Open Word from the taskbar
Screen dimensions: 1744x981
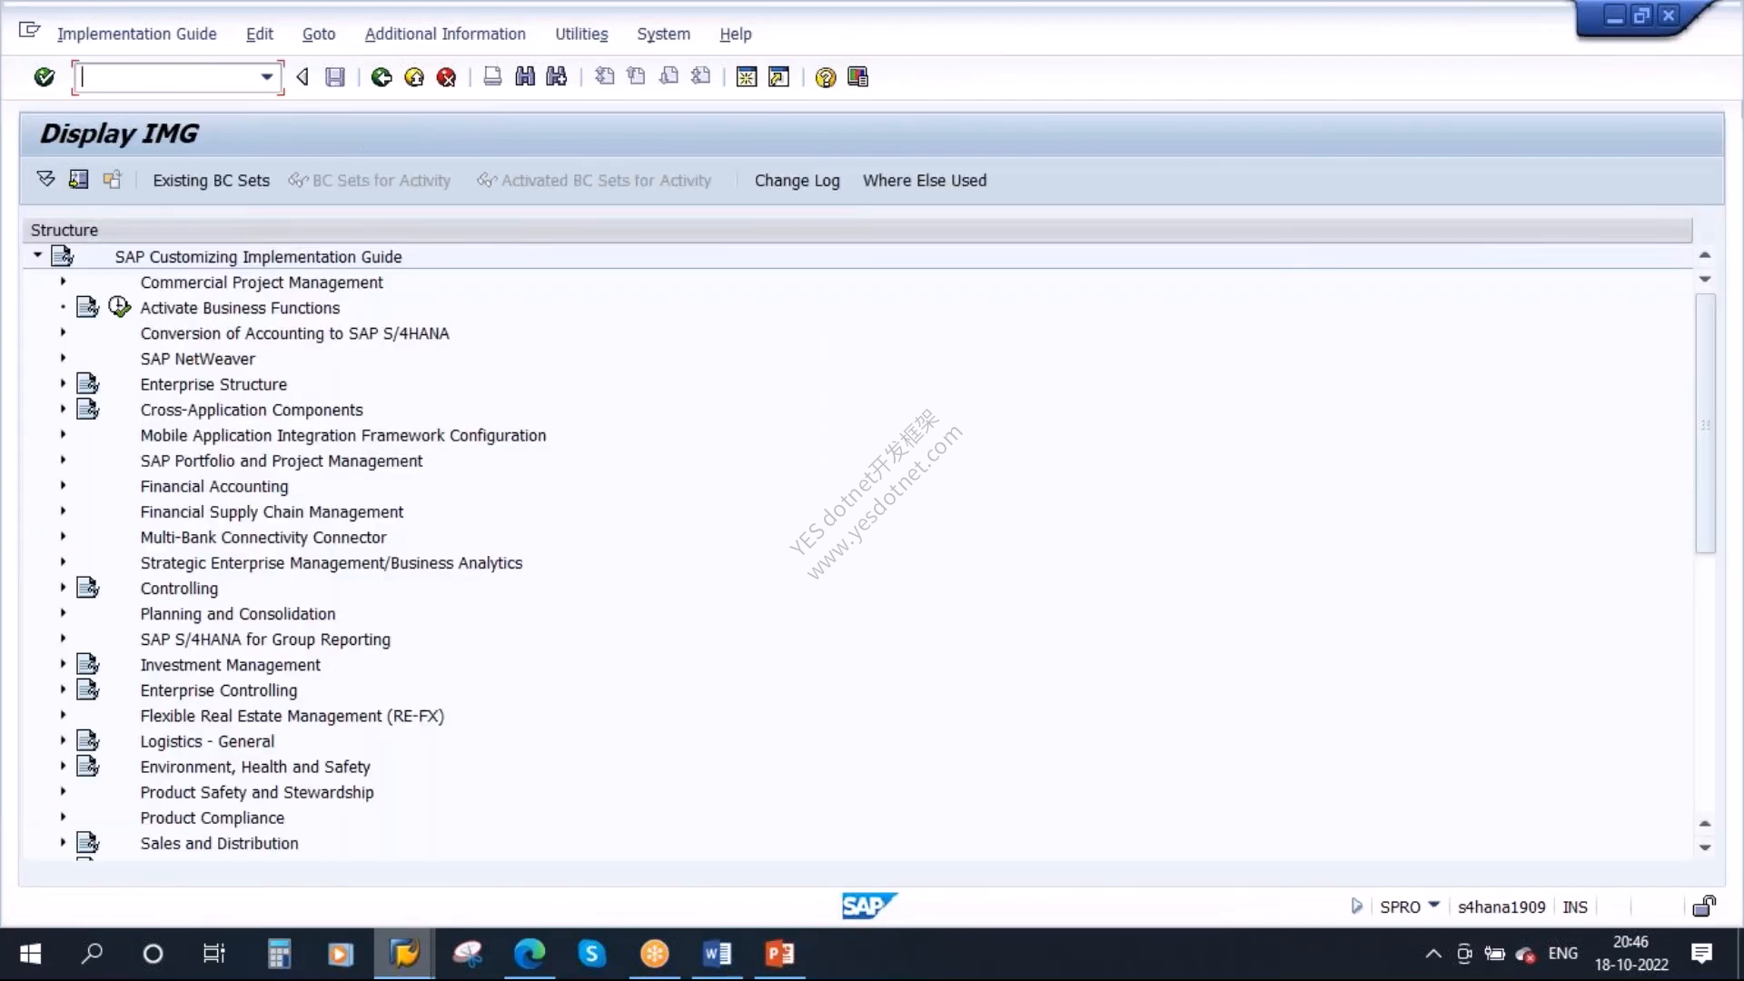point(717,954)
